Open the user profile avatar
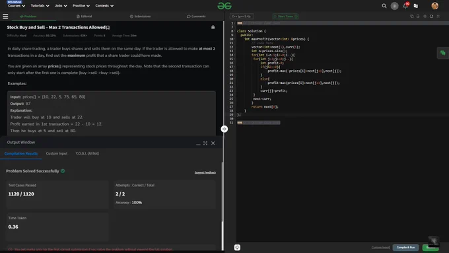Viewport: 449px width, 253px height. (434, 6)
